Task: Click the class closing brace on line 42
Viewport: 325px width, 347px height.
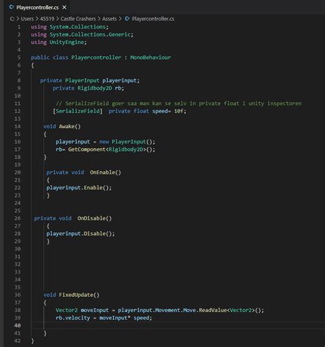Action: pyautogui.click(x=33, y=341)
